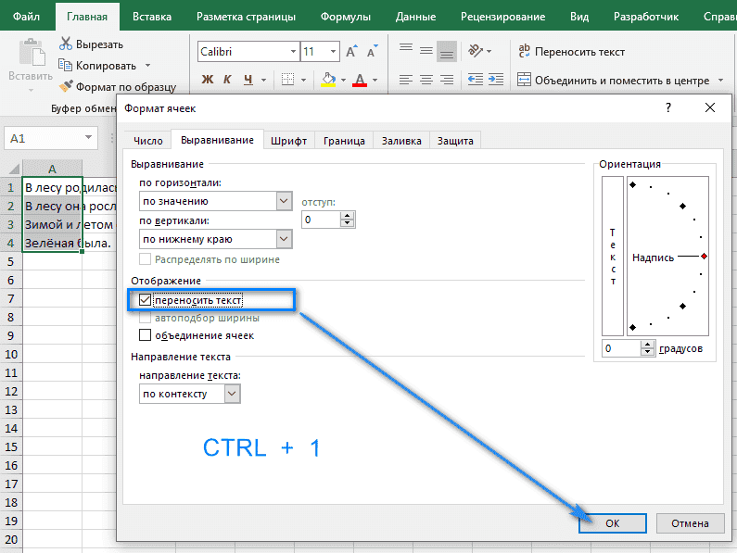Click the decrease indent icon
This screenshot has width=737, height=553.
tap(476, 80)
